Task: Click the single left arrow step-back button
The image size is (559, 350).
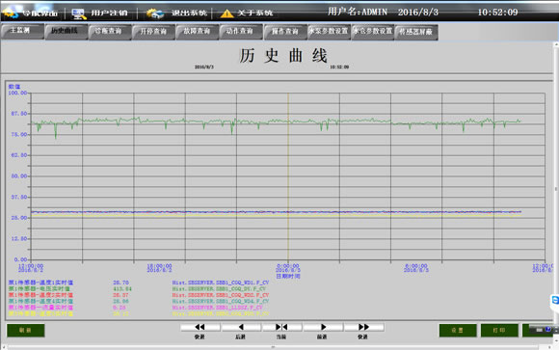Action: 241,327
